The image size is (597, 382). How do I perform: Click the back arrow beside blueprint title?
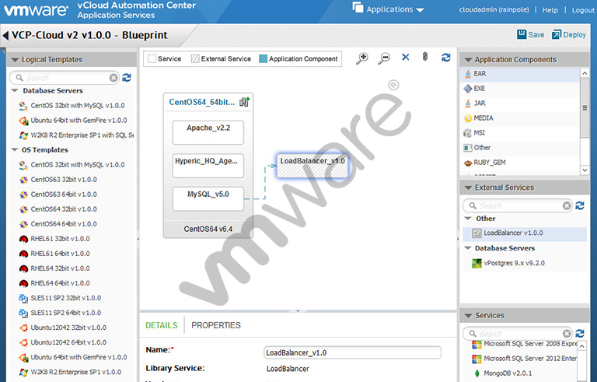click(6, 36)
